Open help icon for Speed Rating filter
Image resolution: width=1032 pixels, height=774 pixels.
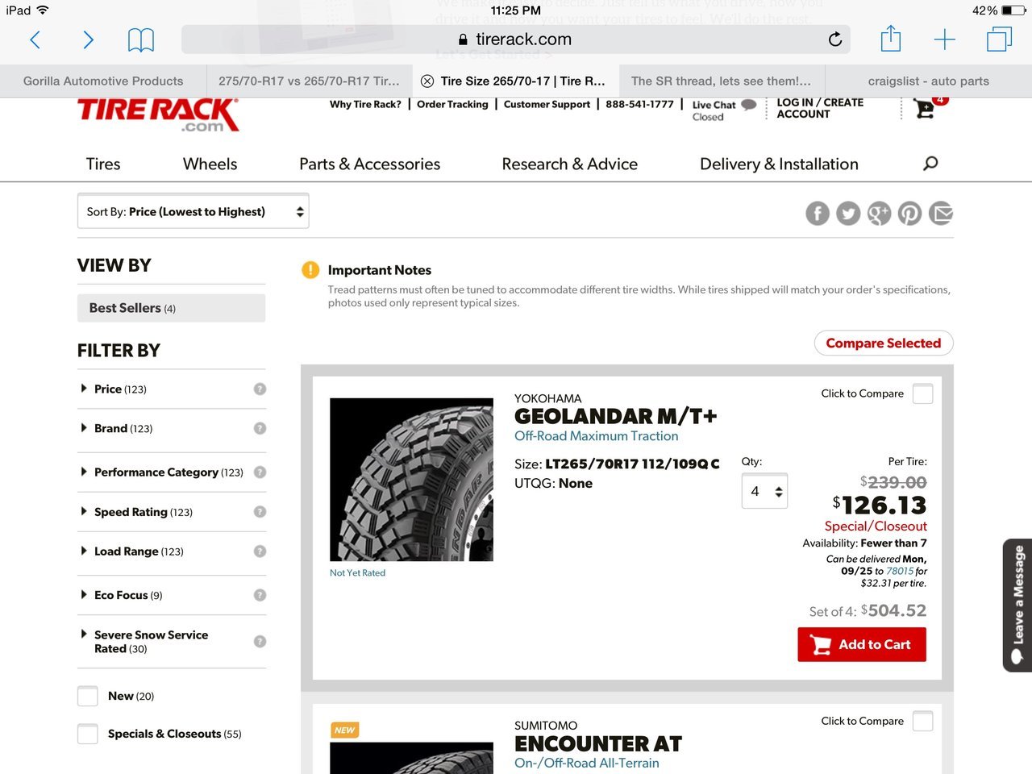tap(260, 511)
